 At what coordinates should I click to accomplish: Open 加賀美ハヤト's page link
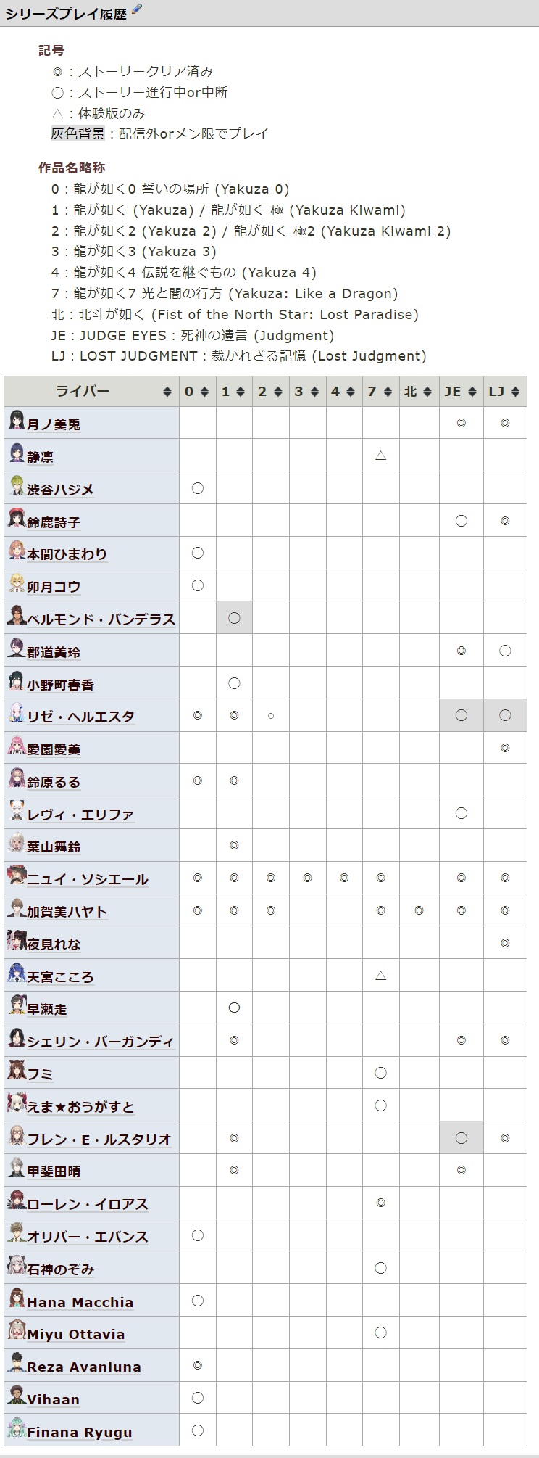click(67, 912)
